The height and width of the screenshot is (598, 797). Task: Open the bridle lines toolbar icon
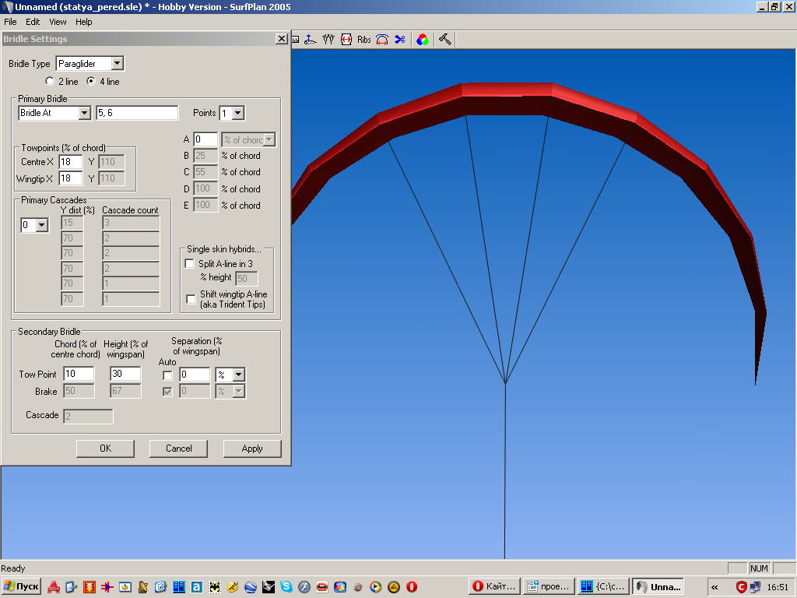click(328, 40)
